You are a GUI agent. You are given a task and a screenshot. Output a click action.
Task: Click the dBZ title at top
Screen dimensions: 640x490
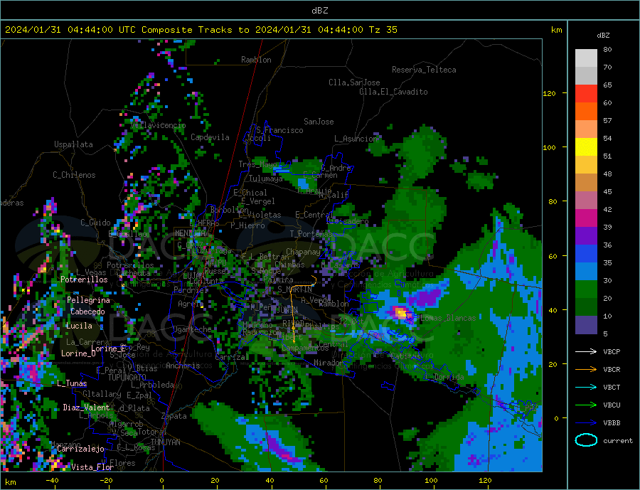coord(319,11)
